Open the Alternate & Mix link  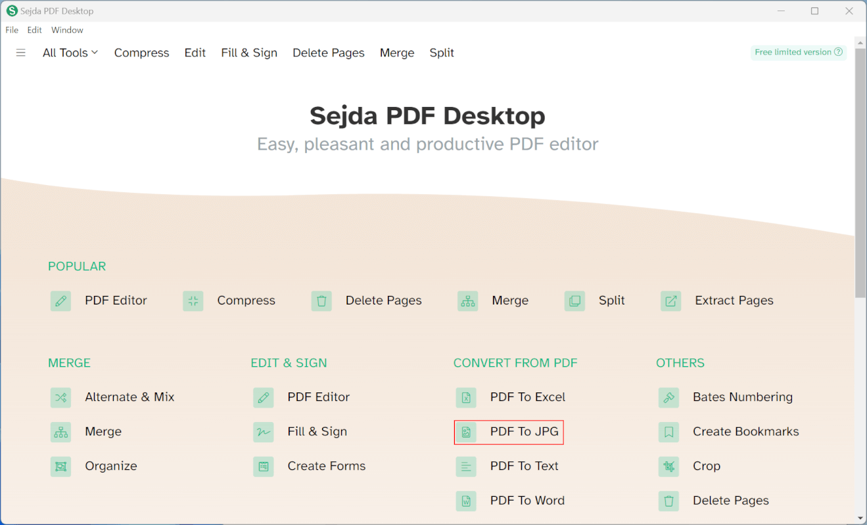tap(129, 397)
